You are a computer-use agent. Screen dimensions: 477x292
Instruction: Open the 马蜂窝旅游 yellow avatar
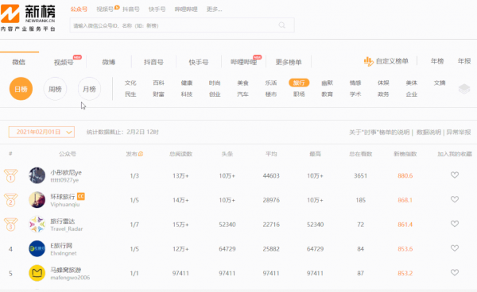pyautogui.click(x=37, y=273)
